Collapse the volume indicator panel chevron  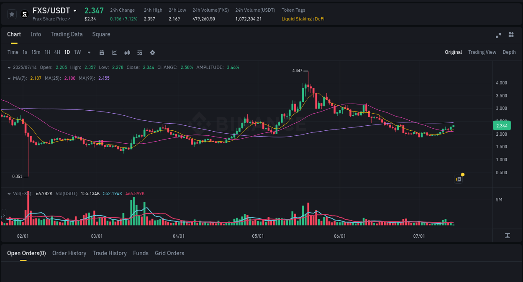[9, 193]
